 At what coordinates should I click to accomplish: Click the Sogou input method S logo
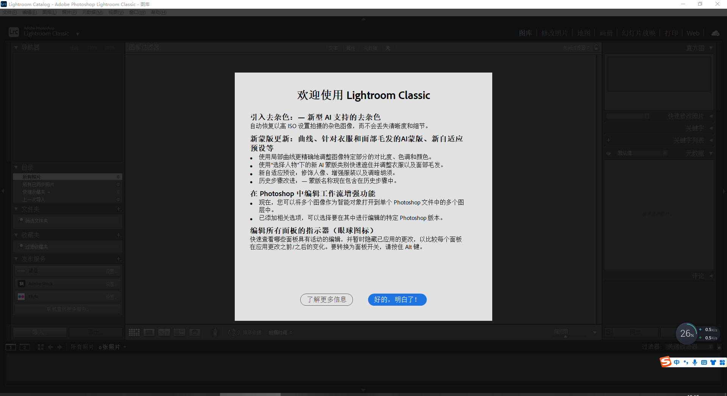(x=666, y=362)
